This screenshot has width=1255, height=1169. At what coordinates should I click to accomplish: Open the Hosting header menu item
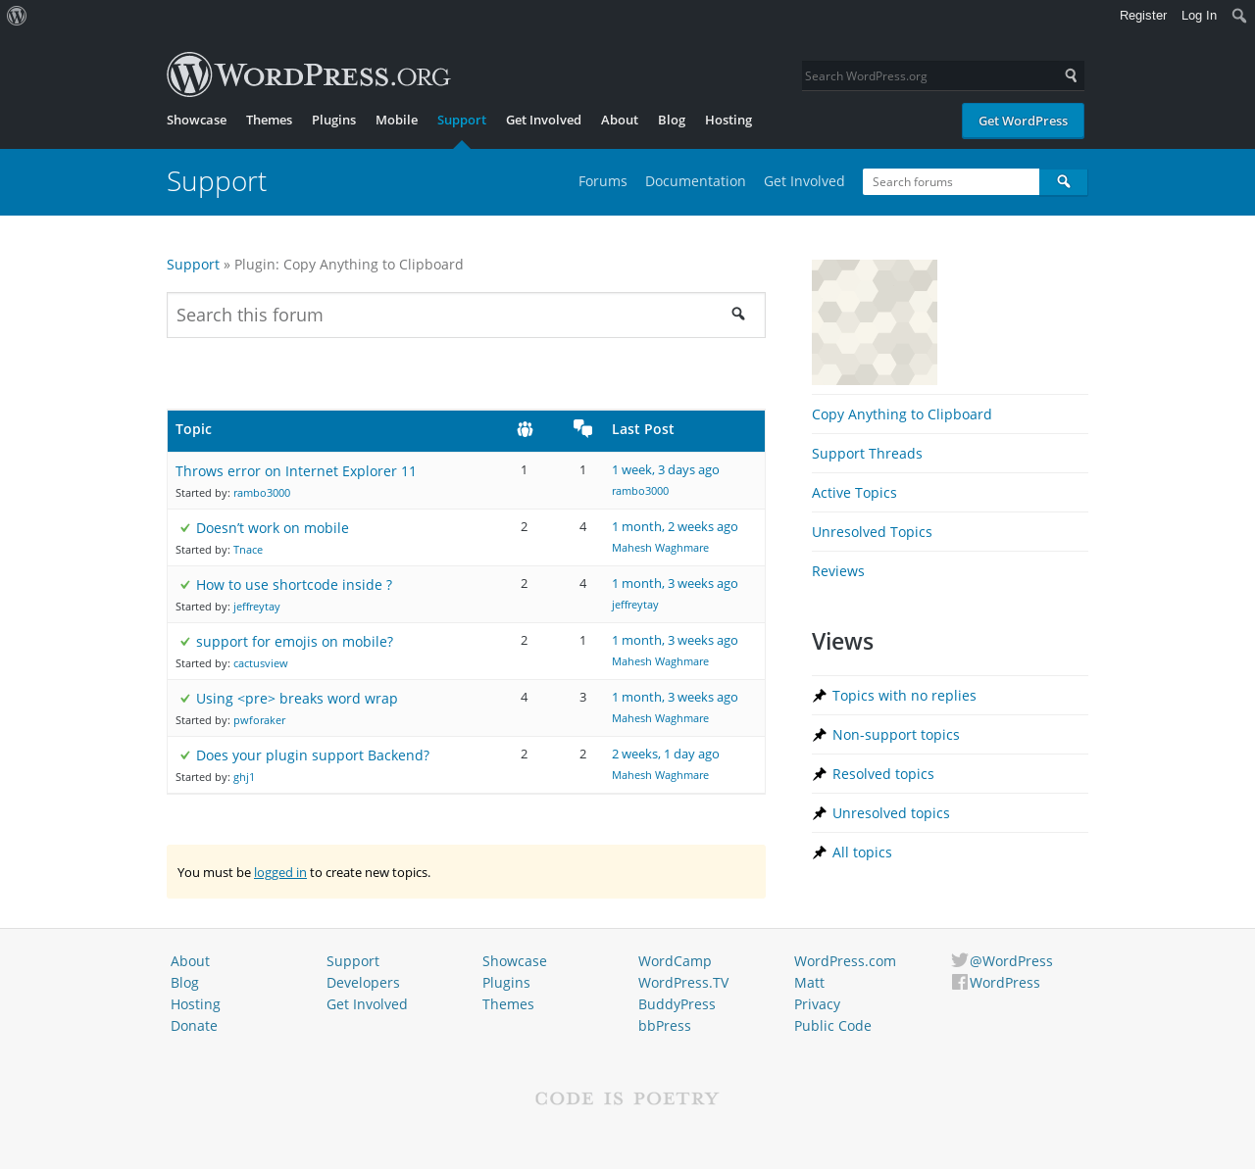[728, 120]
